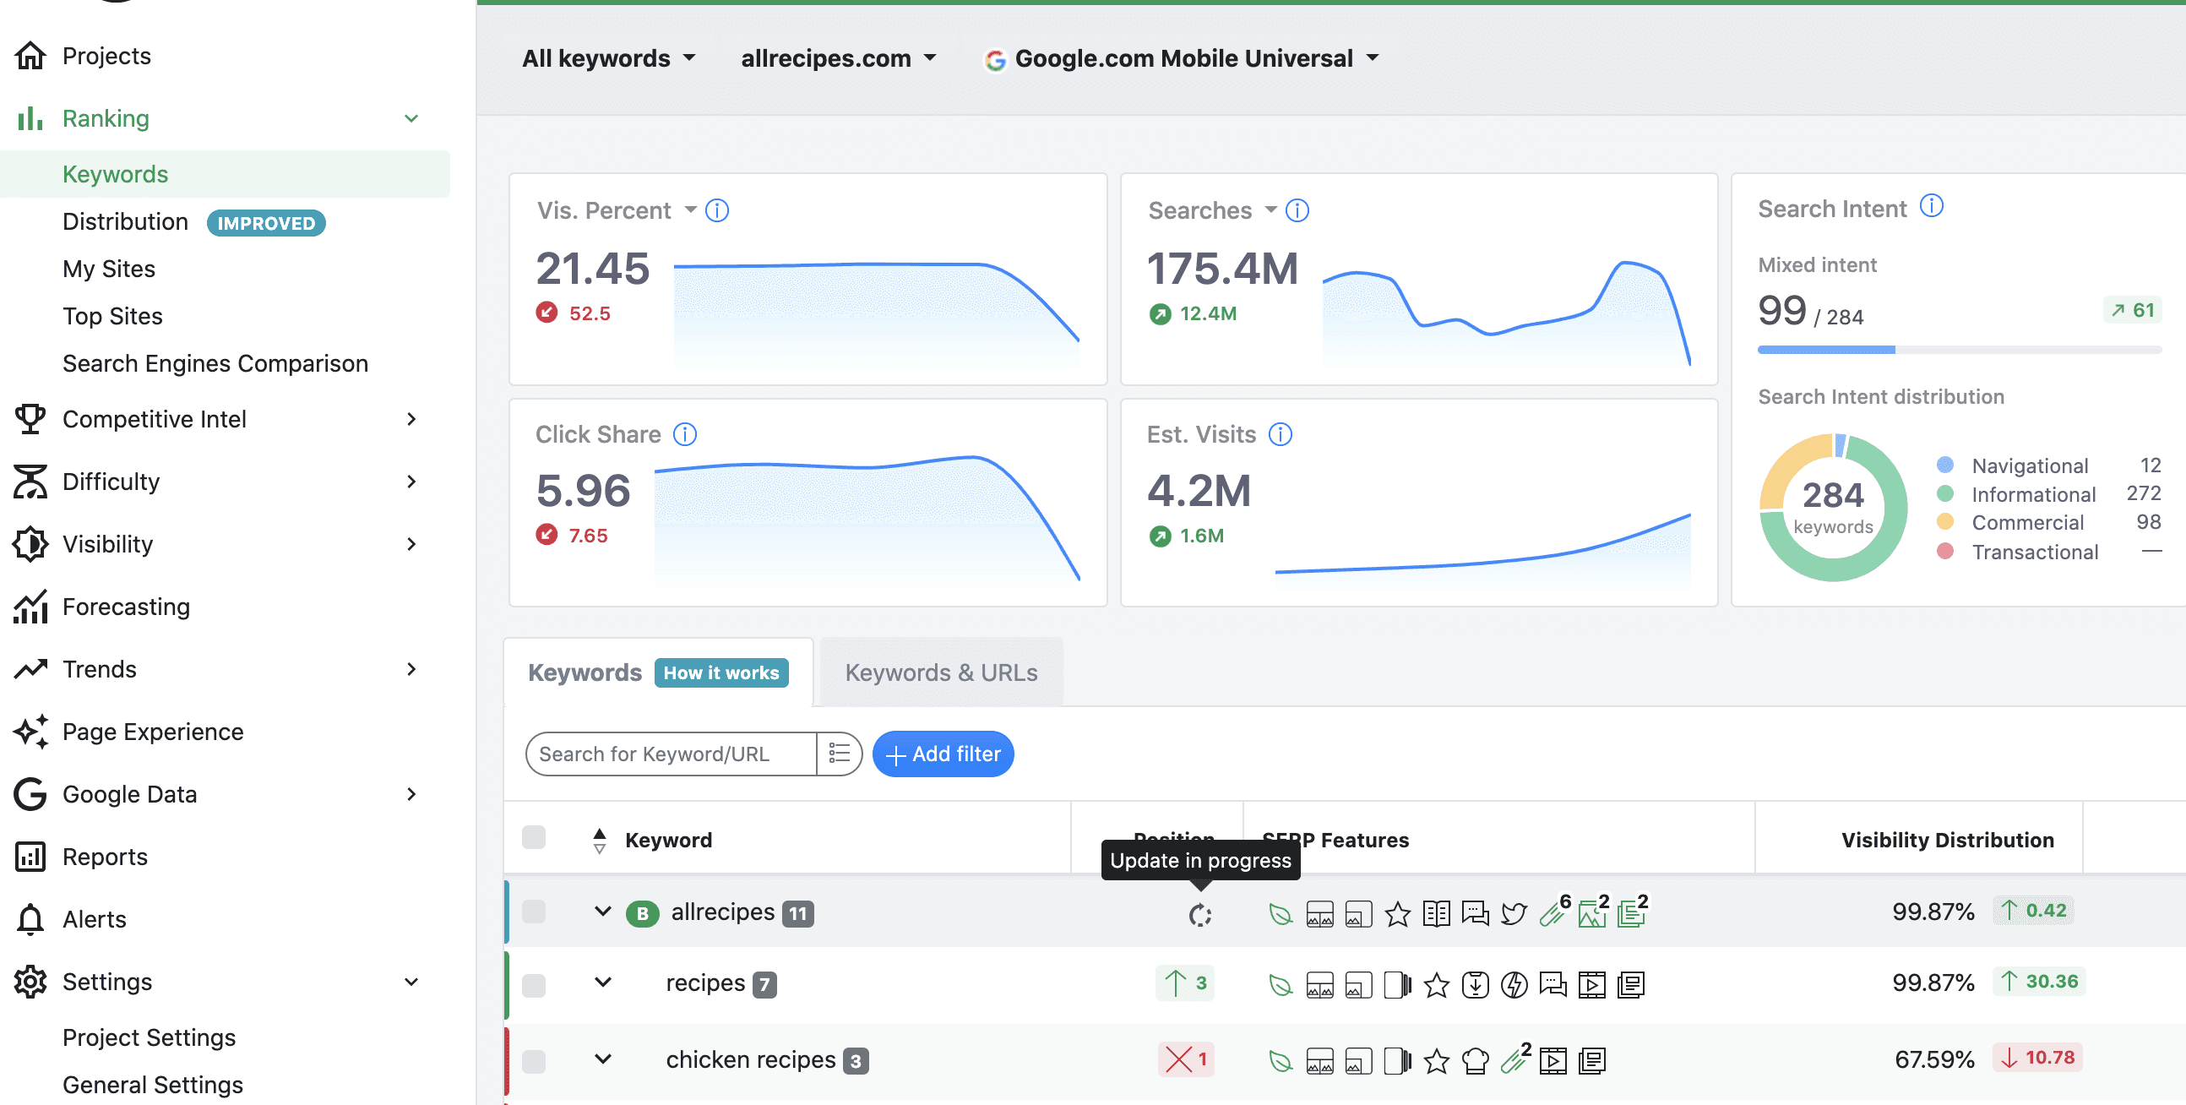Open the Projects home icon
Screen dimensions: 2186x1105
30,56
